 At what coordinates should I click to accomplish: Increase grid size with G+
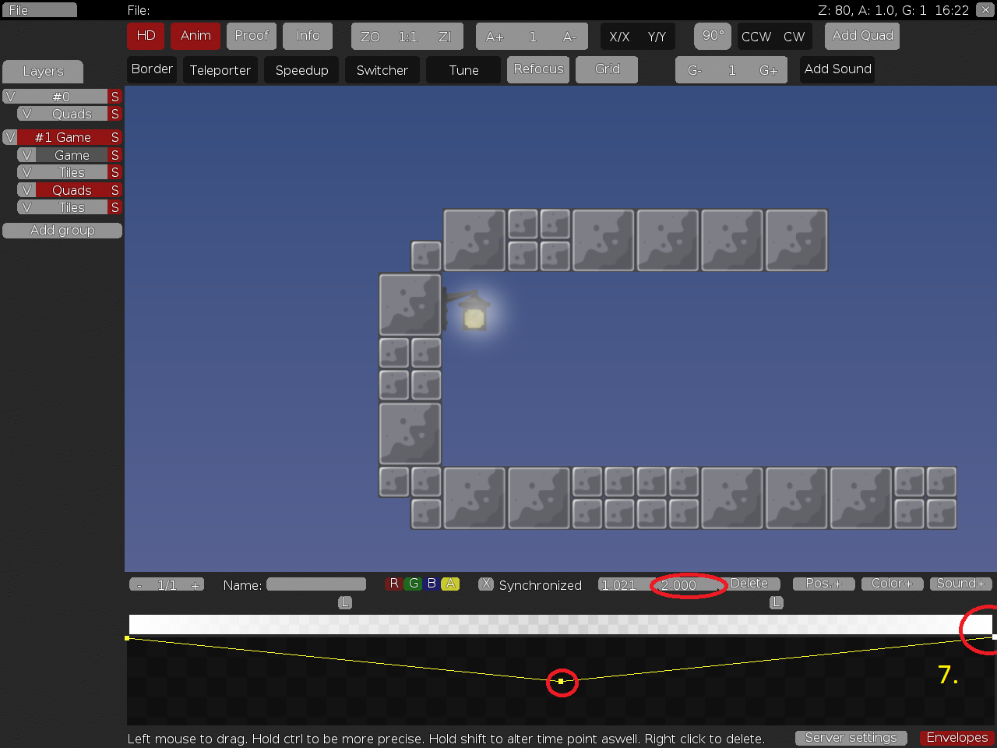[x=768, y=70]
